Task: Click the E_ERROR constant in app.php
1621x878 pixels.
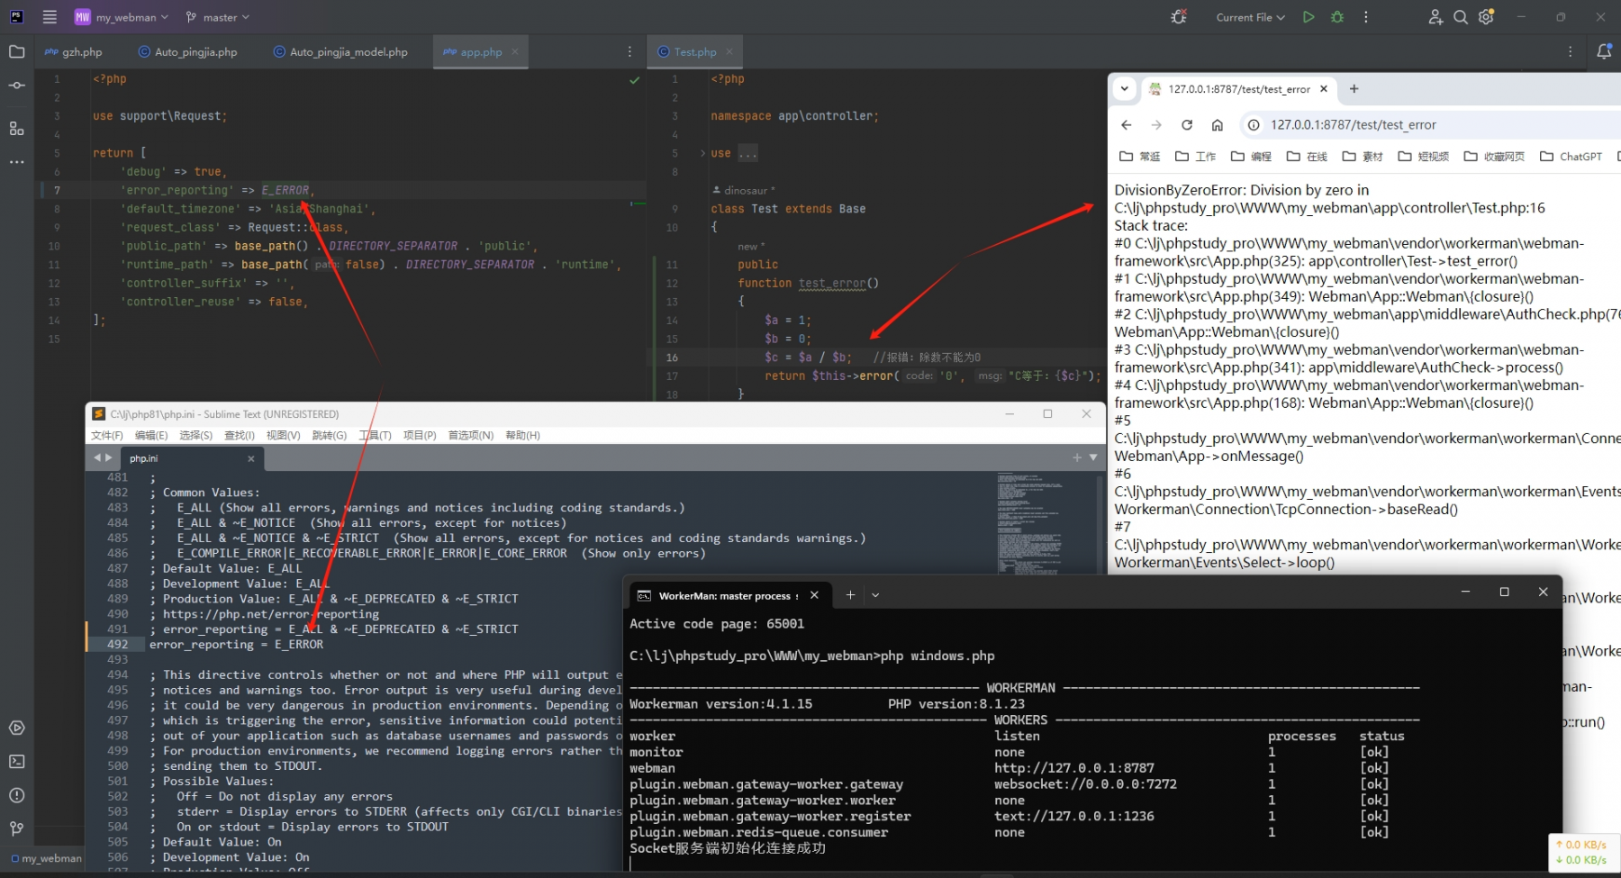Action: point(285,190)
